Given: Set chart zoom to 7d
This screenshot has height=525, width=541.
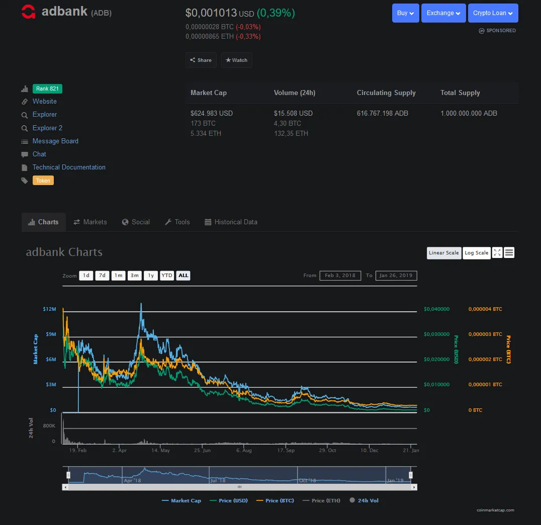Looking at the screenshot, I should [x=102, y=276].
